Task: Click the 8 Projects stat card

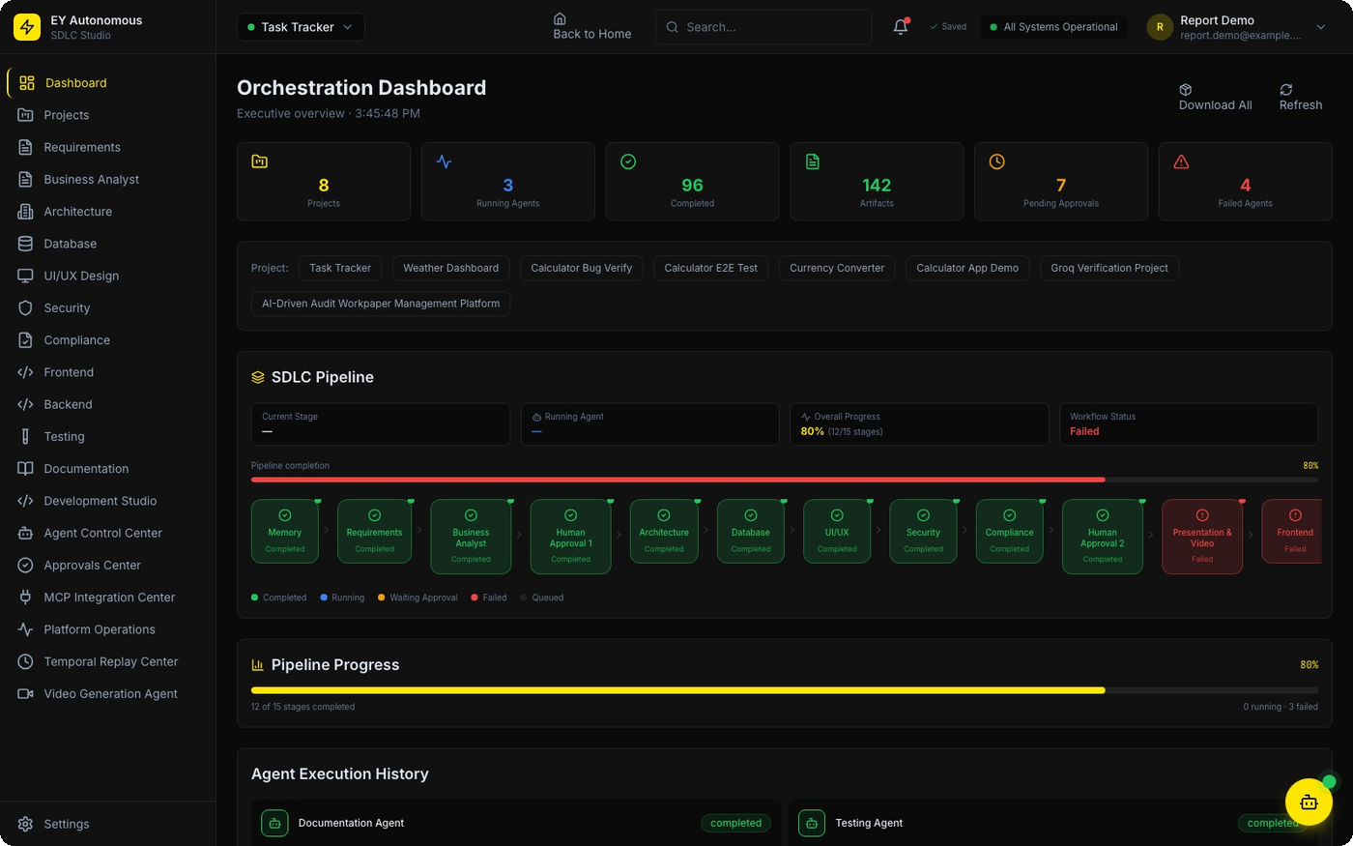Action: pos(324,182)
